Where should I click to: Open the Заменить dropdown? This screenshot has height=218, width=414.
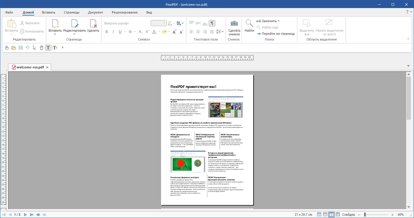click(x=268, y=21)
